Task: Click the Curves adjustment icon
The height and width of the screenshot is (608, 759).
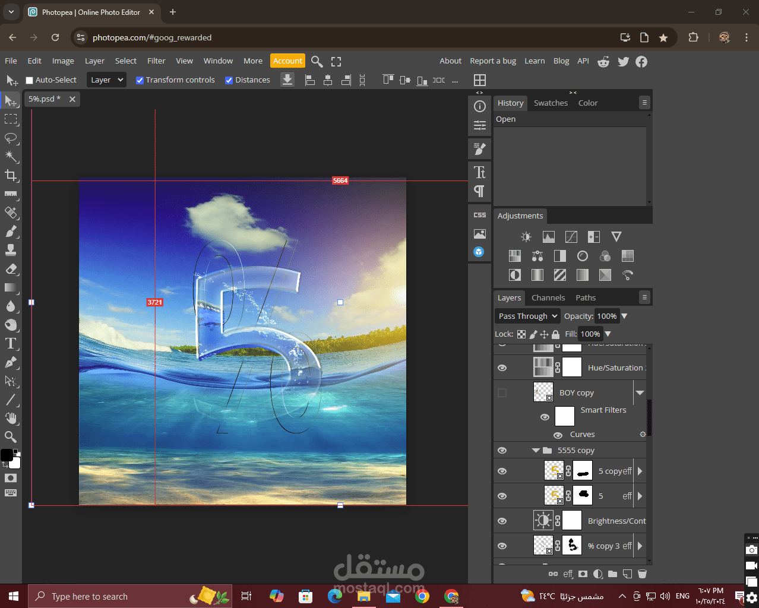Action: [x=571, y=237]
